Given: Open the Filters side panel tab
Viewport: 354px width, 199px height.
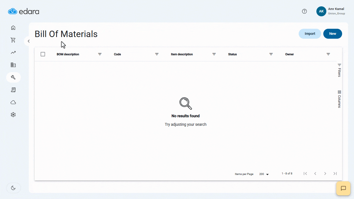Looking at the screenshot, I should click(339, 70).
